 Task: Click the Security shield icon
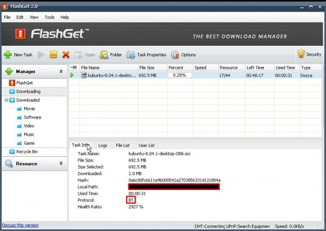point(309,54)
